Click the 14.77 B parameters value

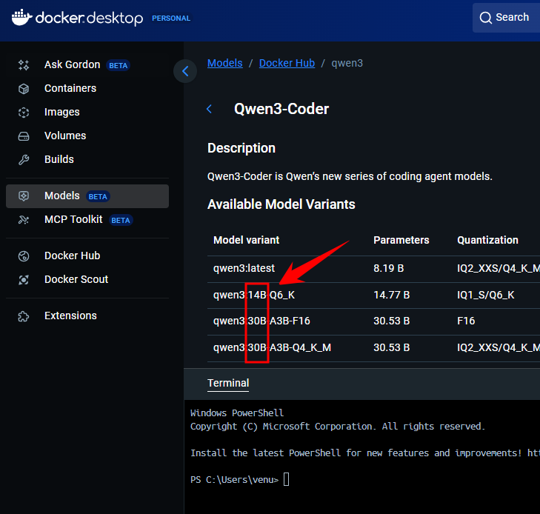392,296
